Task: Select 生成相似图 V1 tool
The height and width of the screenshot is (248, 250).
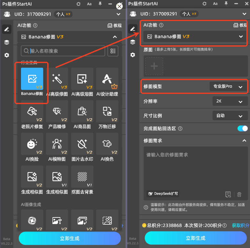Action: coord(57,177)
